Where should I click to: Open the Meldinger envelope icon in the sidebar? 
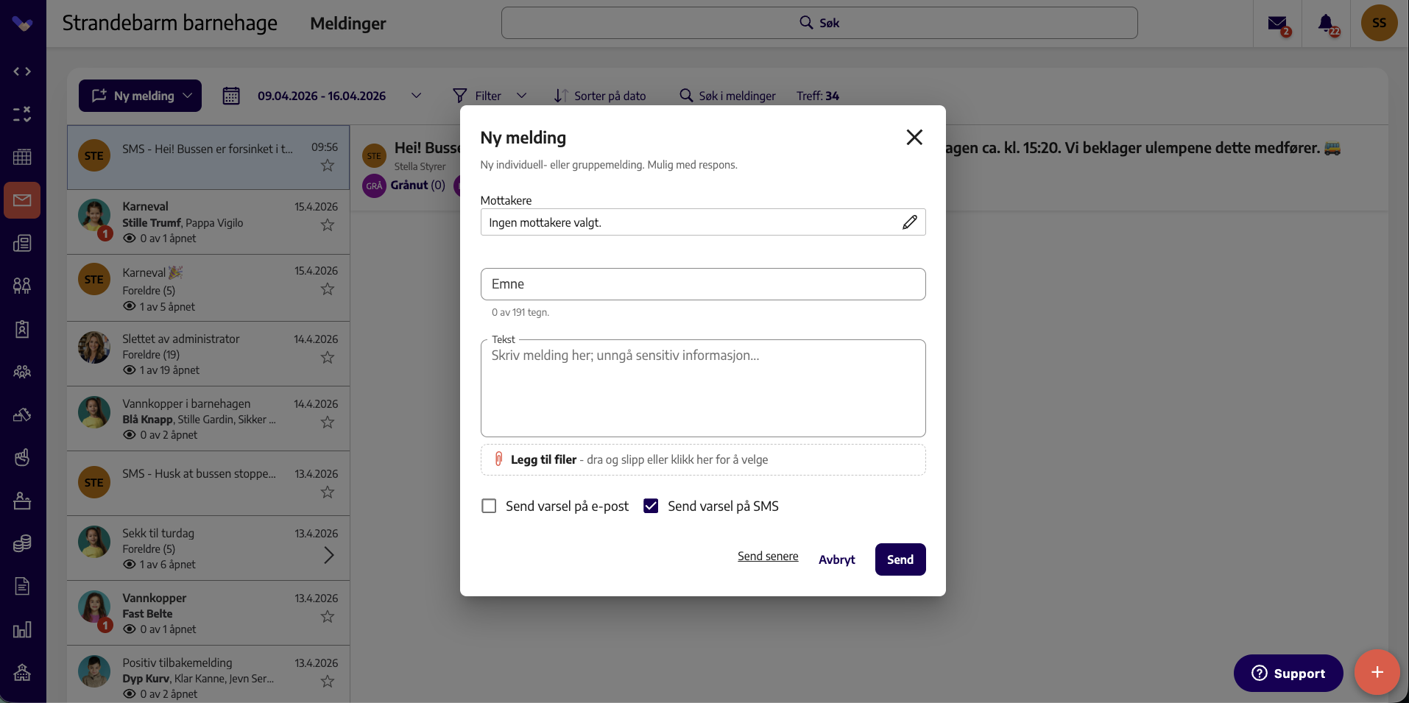pyautogui.click(x=22, y=200)
